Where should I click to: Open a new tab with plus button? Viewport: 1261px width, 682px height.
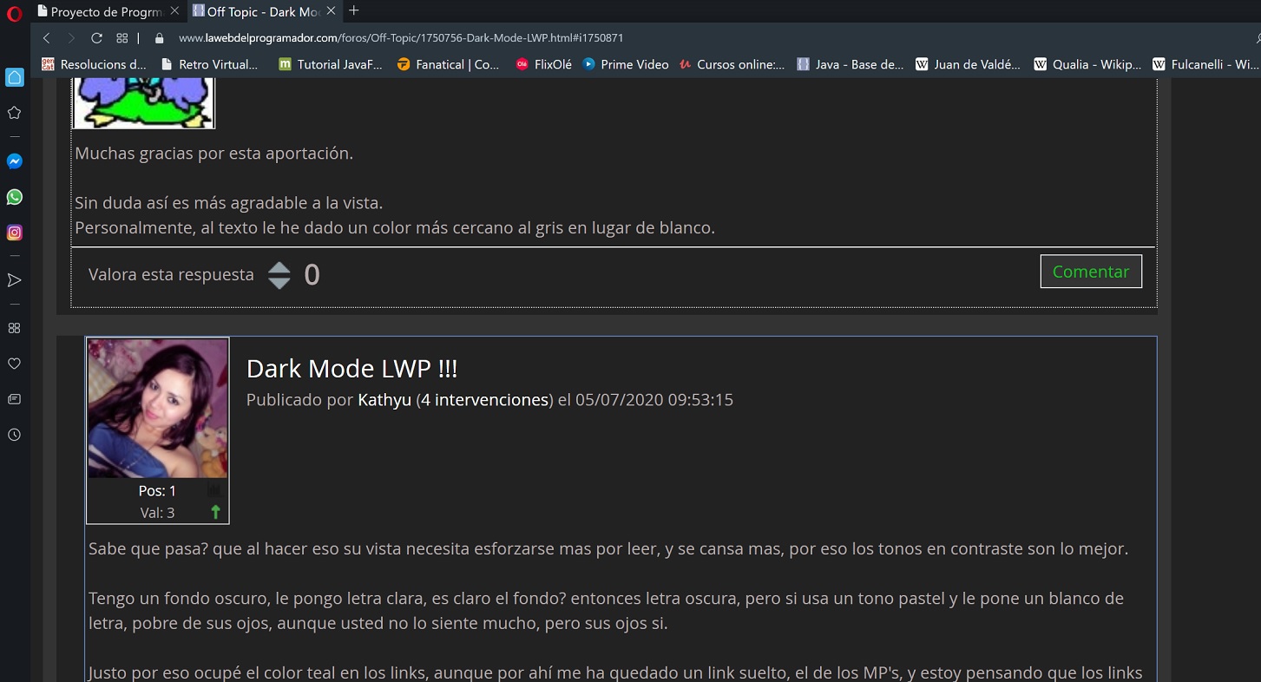tap(353, 11)
